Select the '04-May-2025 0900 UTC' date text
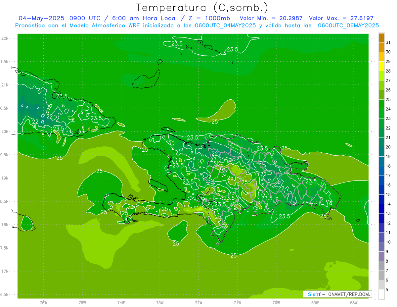Viewport: 397px width, 307px height. [x=60, y=18]
